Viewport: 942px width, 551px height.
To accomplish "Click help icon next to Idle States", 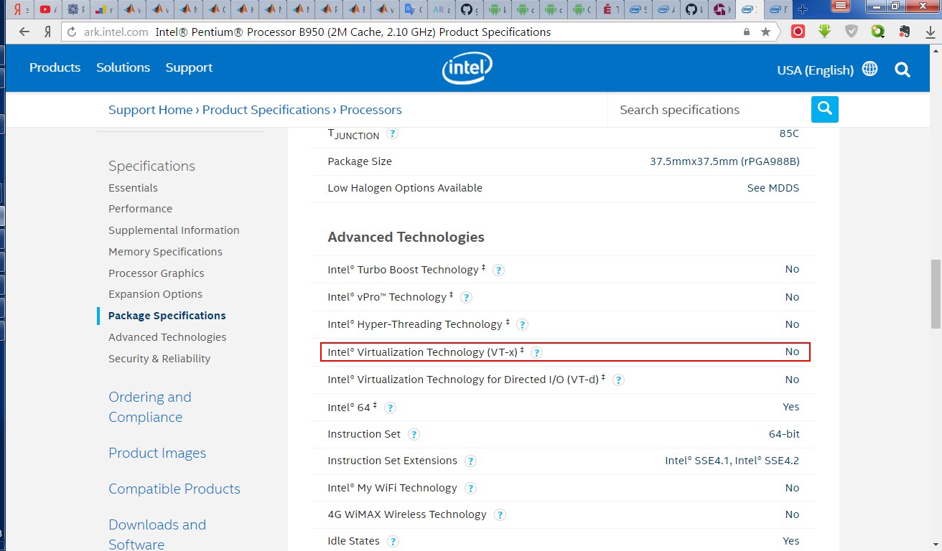I will [393, 542].
